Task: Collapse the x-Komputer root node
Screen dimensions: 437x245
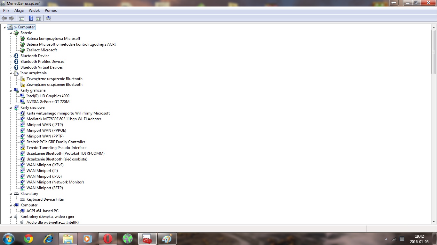Action: point(4,27)
